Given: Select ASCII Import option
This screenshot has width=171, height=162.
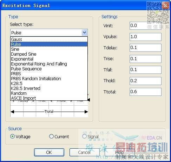Looking at the screenshot, I should tap(49, 98).
